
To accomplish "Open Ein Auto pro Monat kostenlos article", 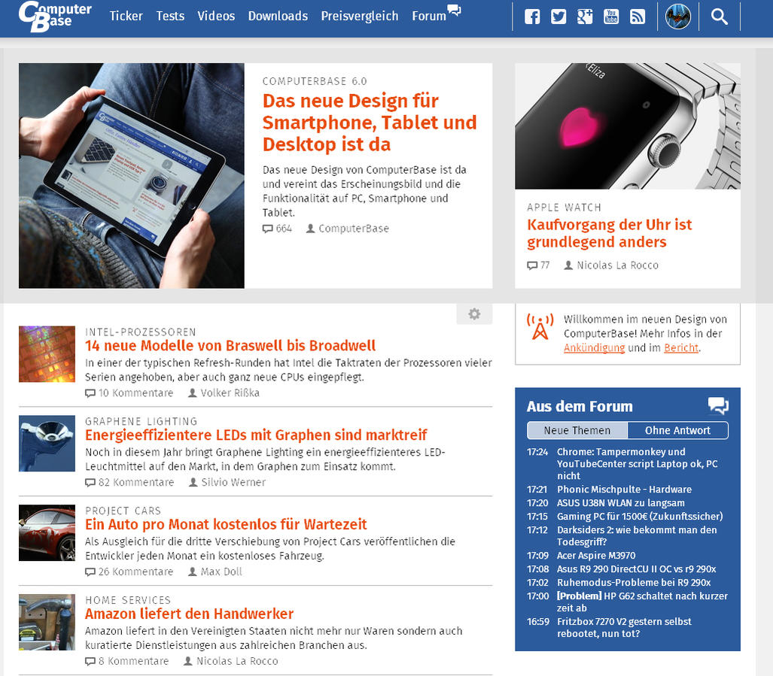I will [x=226, y=524].
